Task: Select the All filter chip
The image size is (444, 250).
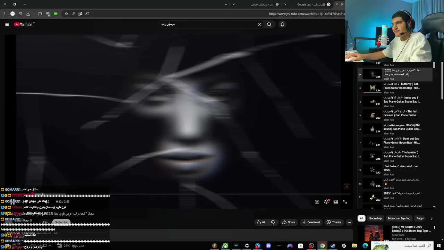Action: tap(361, 218)
